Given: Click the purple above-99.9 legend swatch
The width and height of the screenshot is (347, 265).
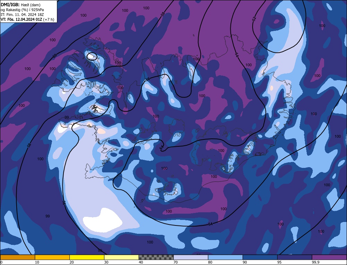Looking at the screenshot, I should click(329, 257).
